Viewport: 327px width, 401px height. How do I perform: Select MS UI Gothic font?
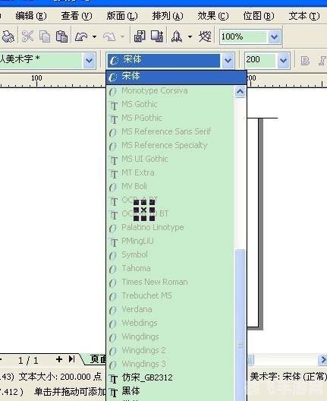click(x=170, y=159)
